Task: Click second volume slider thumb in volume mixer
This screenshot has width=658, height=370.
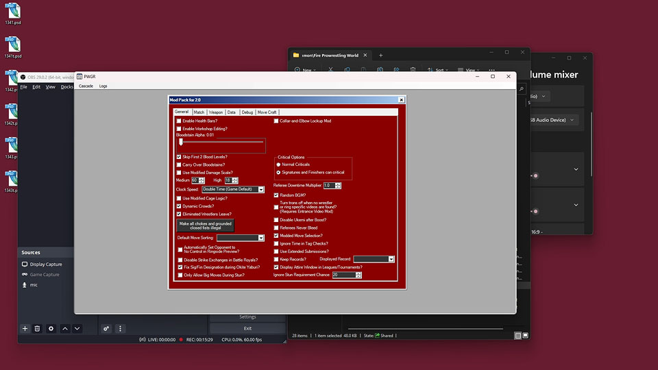Action: [x=535, y=212]
